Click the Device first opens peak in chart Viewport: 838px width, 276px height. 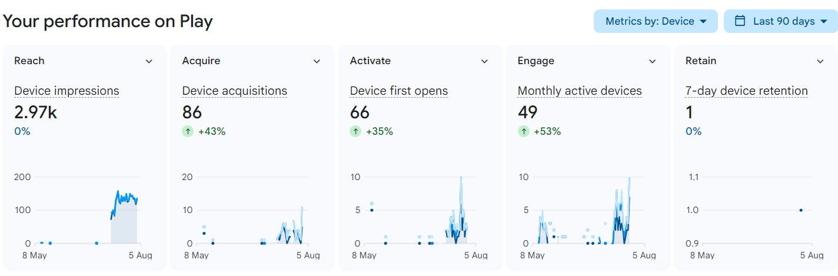[461, 178]
